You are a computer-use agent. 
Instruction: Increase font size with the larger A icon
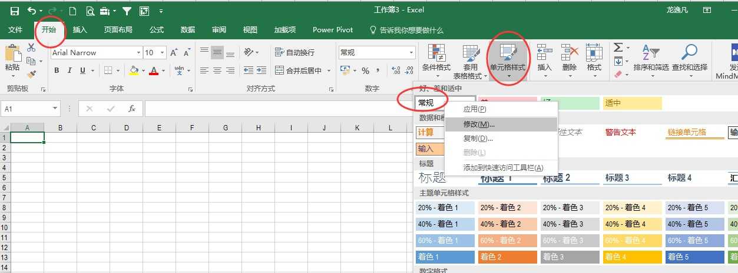pyautogui.click(x=174, y=53)
